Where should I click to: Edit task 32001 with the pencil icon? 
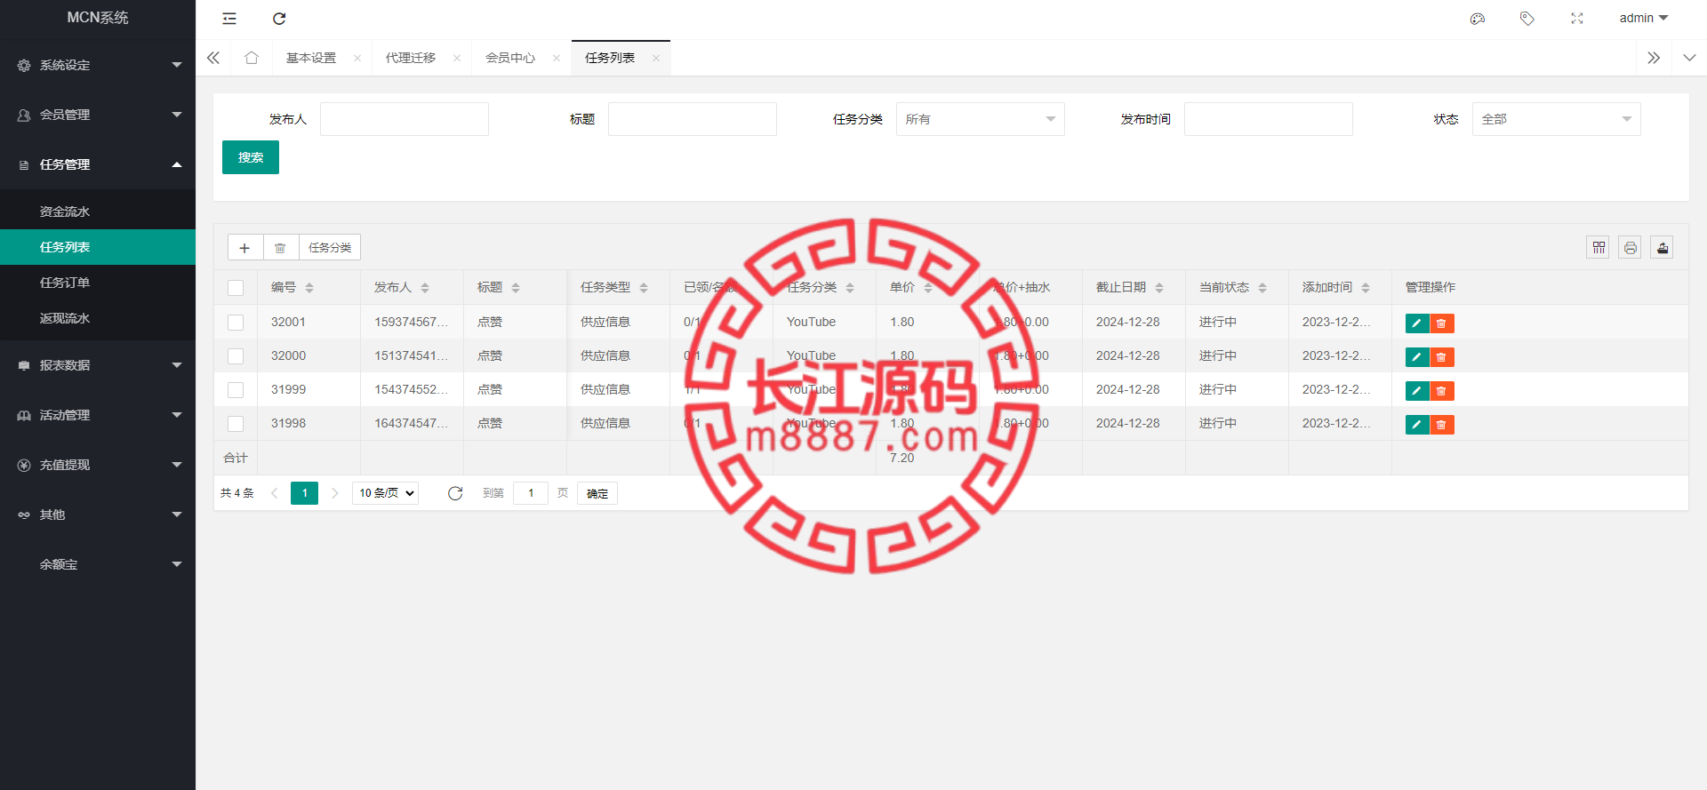[x=1417, y=323]
